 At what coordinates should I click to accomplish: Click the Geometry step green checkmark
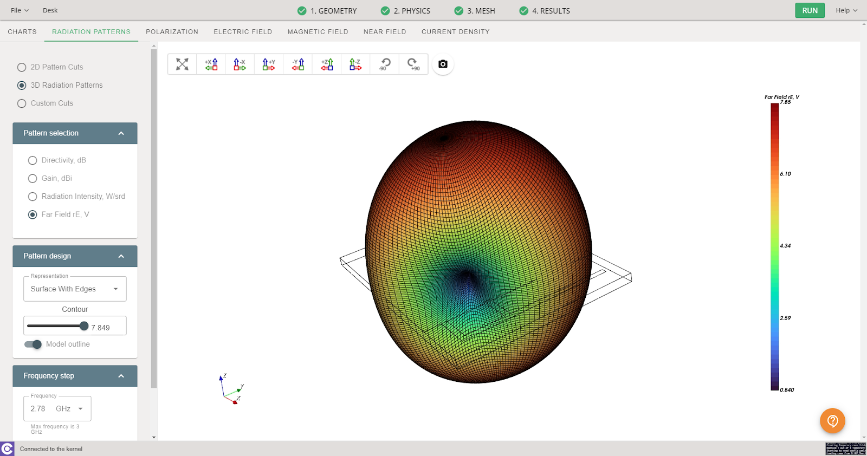click(x=302, y=11)
